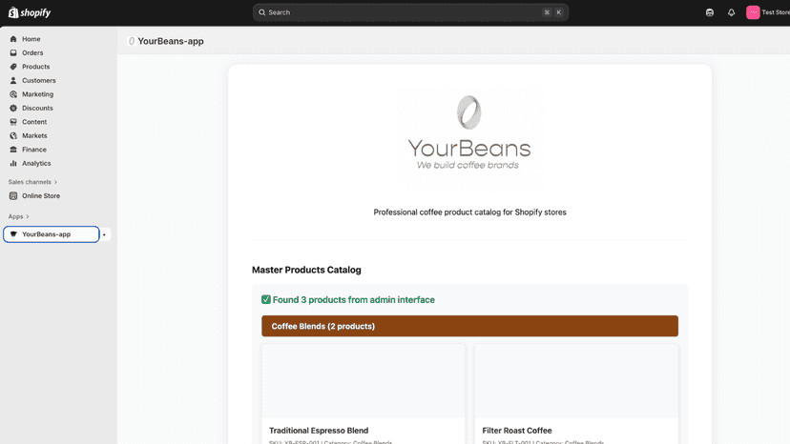Expand the Apps section

click(x=18, y=216)
